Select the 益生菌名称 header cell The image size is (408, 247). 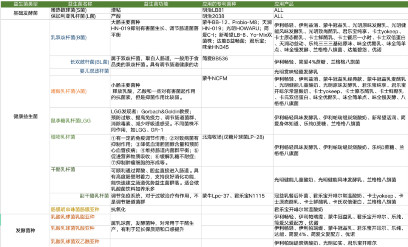coord(80,4)
